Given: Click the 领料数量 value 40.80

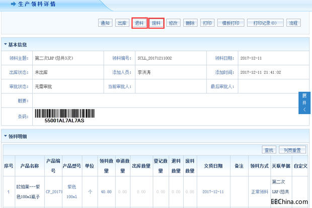Looking at the screenshot, I should [x=106, y=192].
